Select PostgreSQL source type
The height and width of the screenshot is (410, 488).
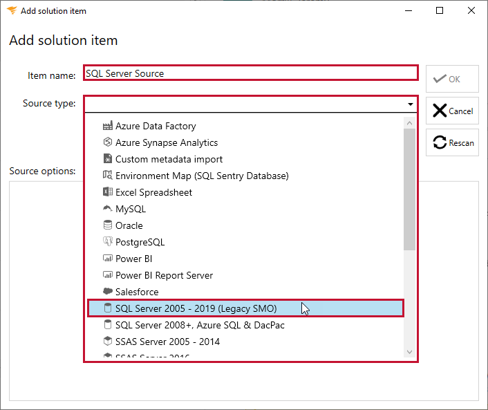coord(246,241)
